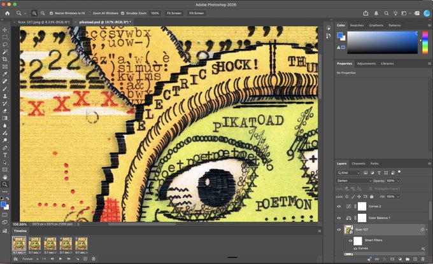
Task: Select the Magic Wand tool
Action: pyautogui.click(x=5, y=52)
